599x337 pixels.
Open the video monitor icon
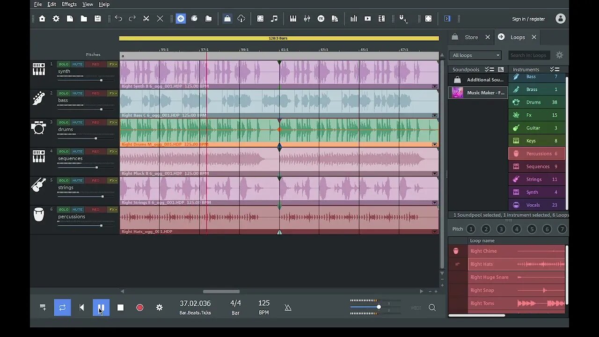coord(368,19)
